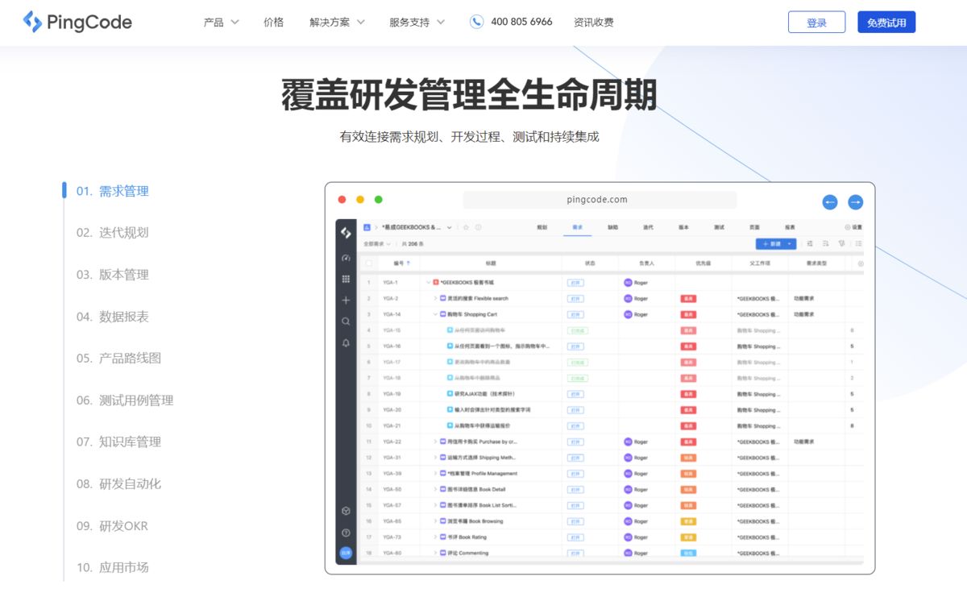Click the story icon of 从购物车中获得运输报价
This screenshot has width=967, height=593.
(x=449, y=425)
